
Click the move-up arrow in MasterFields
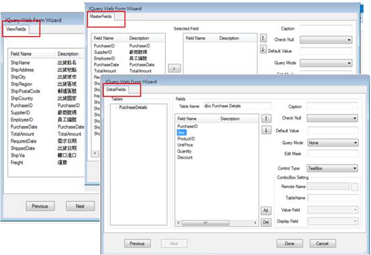click(263, 38)
